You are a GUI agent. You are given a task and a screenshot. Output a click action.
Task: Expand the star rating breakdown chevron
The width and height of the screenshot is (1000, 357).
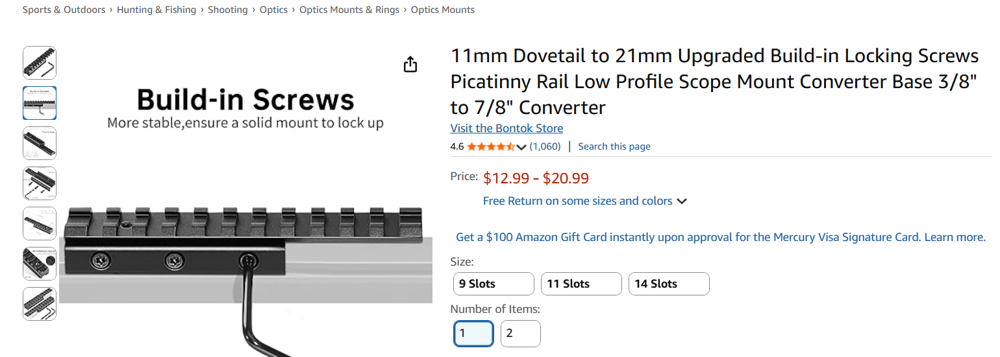point(521,147)
